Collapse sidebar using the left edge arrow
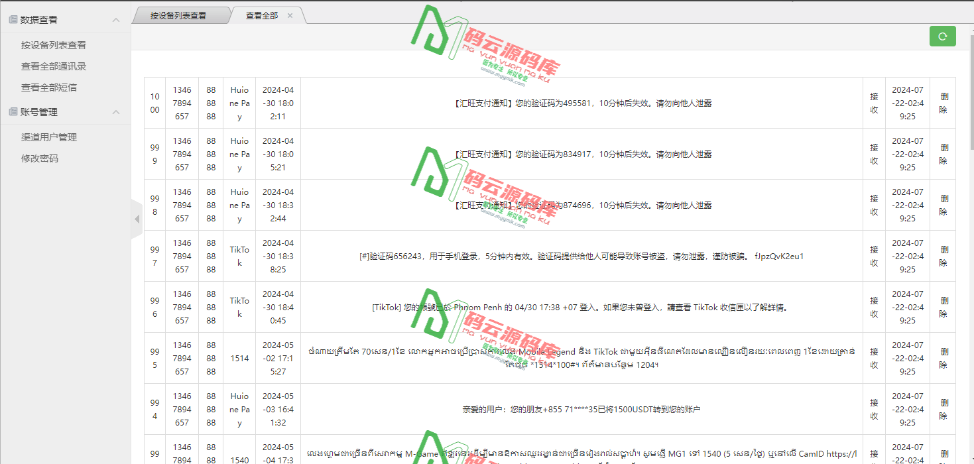The height and width of the screenshot is (464, 974). (137, 217)
